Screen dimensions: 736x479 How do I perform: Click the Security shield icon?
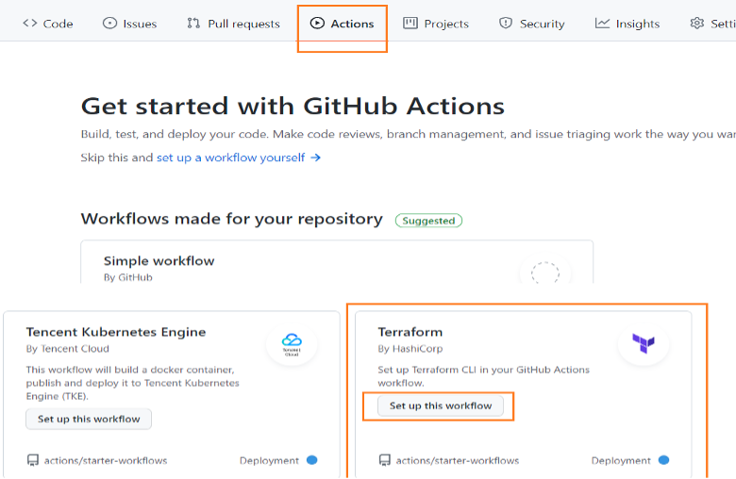(506, 23)
